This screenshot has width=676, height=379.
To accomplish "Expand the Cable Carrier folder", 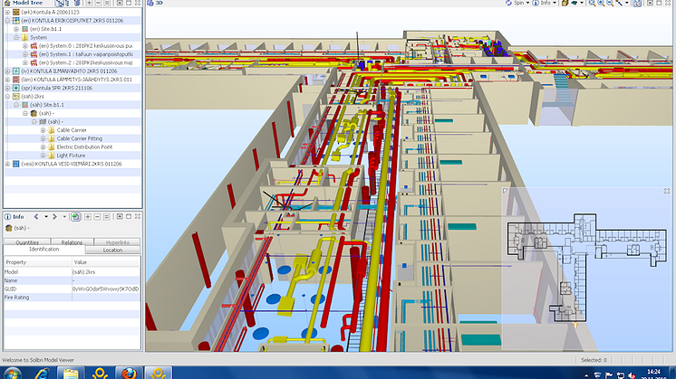I will (x=43, y=130).
